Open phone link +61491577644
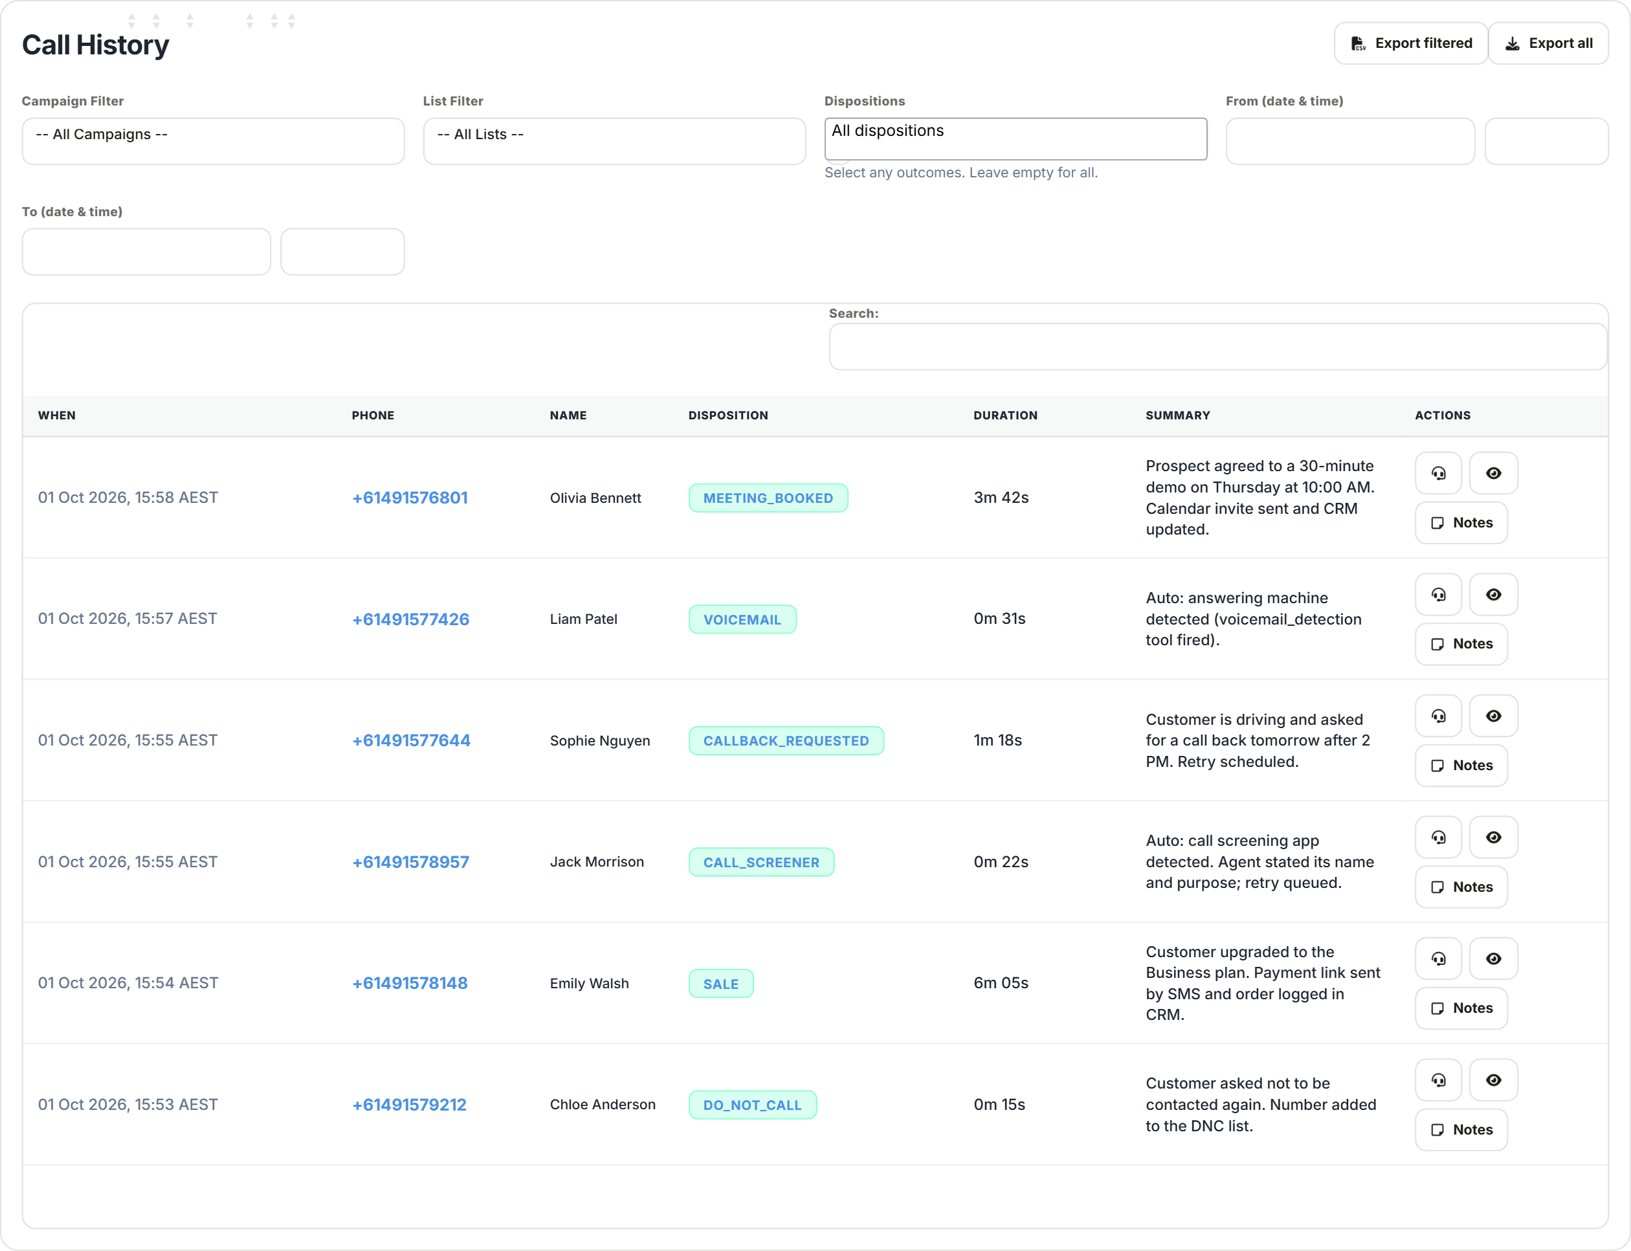 pyautogui.click(x=411, y=740)
